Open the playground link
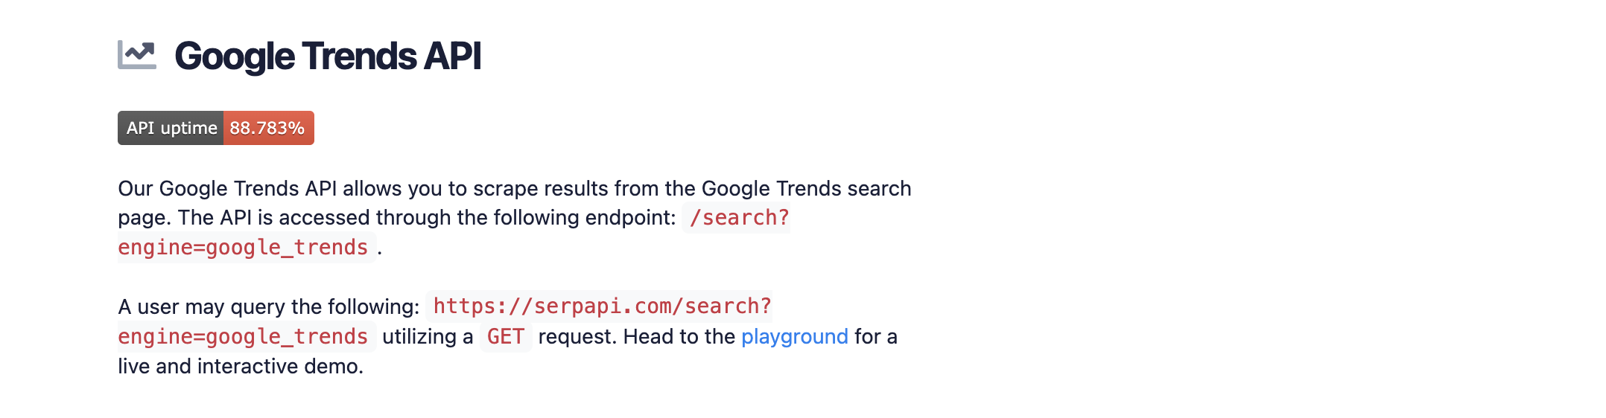 pos(794,337)
